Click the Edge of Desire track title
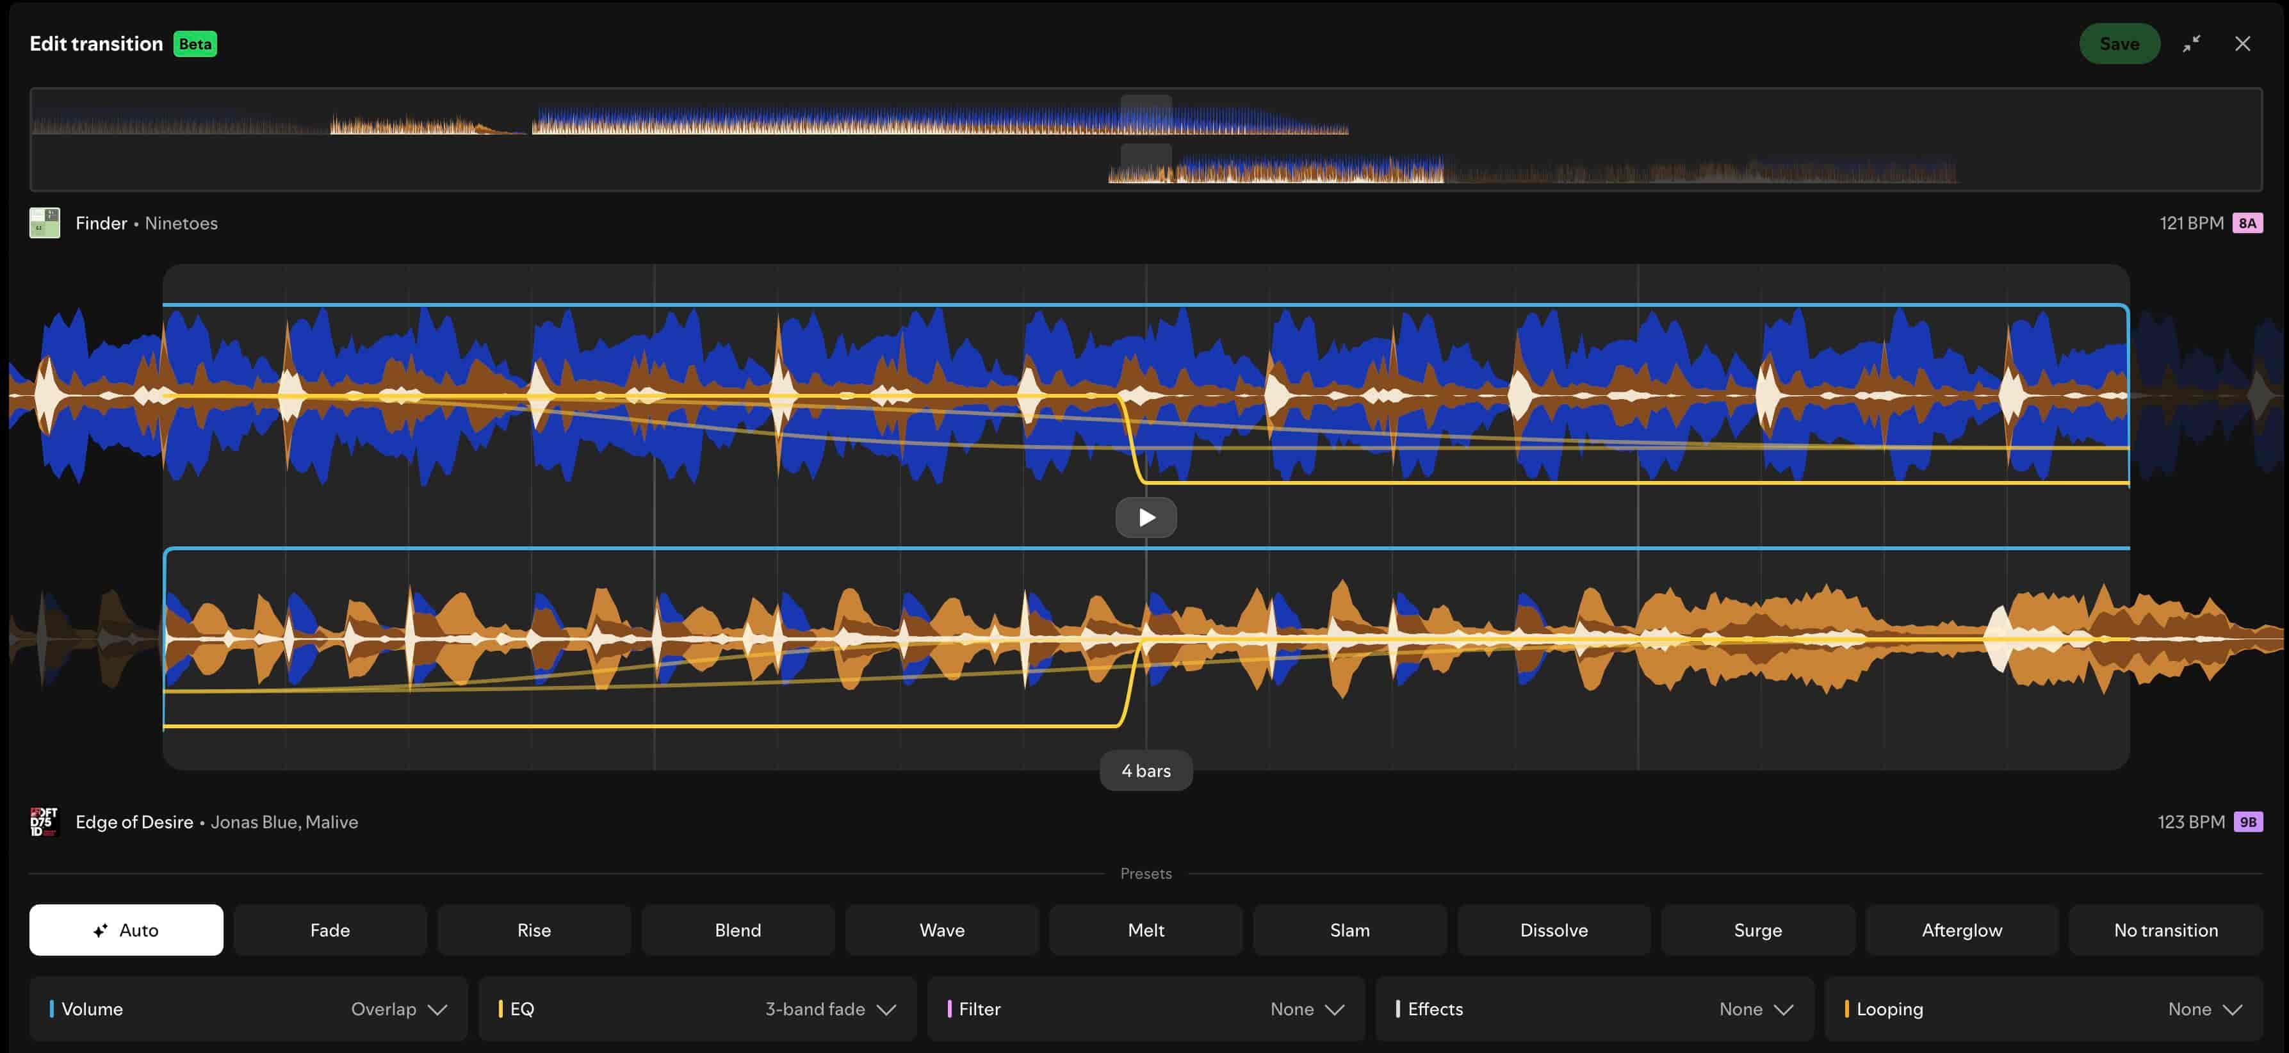This screenshot has width=2289, height=1053. pos(134,822)
